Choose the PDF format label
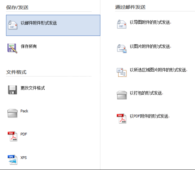 24,134
